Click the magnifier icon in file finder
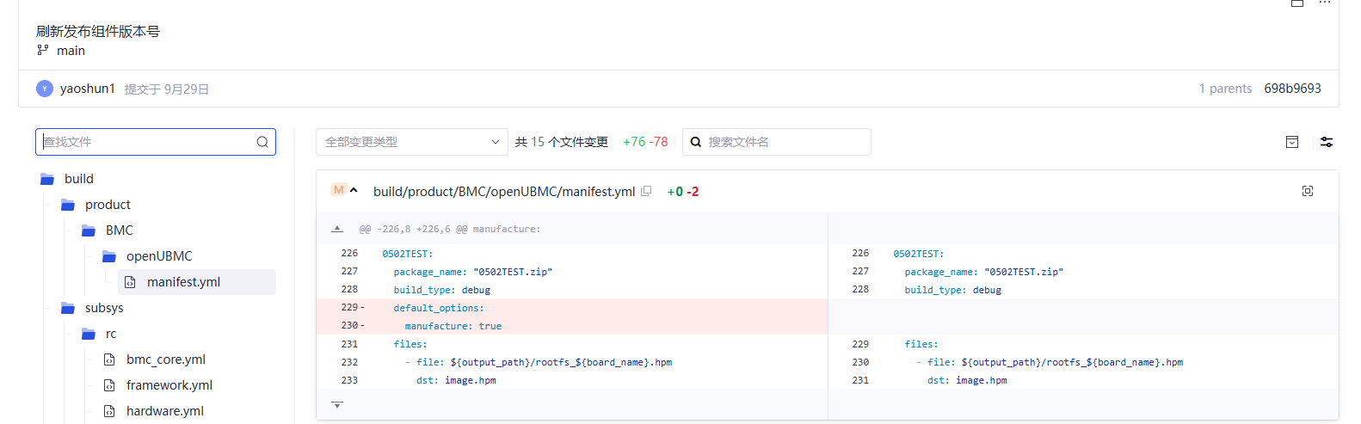Screen dimensions: 1361x424 (x=262, y=142)
